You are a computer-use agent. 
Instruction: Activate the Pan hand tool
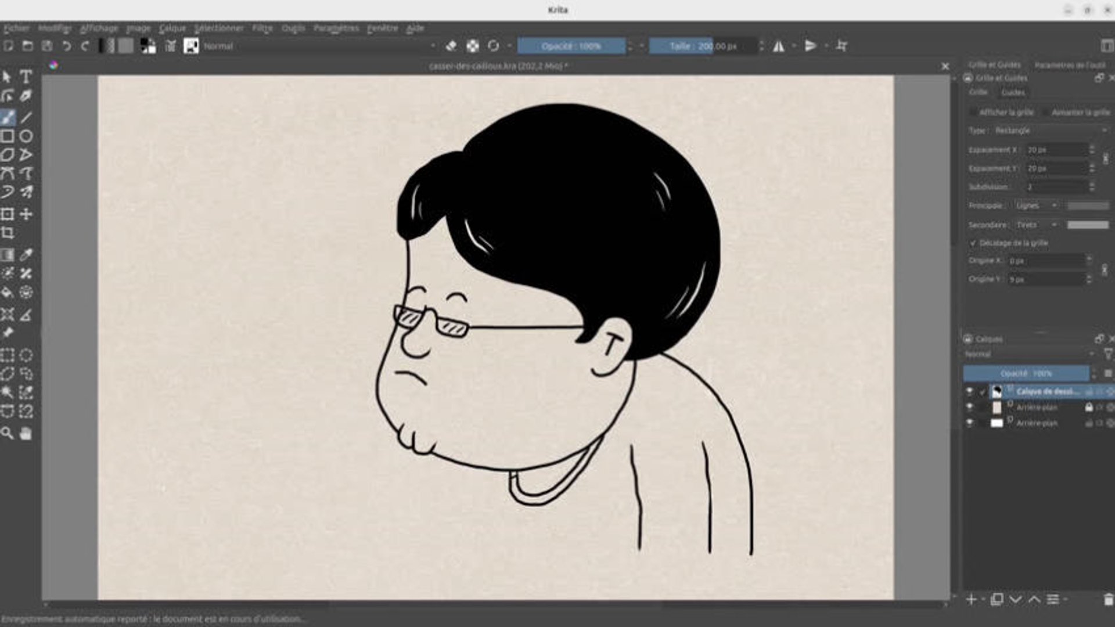(26, 434)
